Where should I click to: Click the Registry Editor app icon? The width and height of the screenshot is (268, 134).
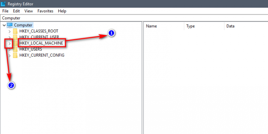[x=3, y=4]
